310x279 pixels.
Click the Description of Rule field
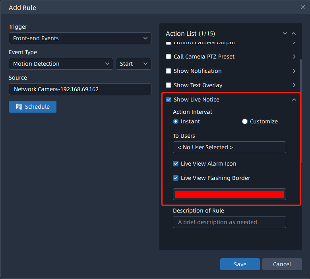click(229, 222)
